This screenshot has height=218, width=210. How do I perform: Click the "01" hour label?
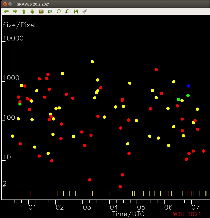[32, 207]
